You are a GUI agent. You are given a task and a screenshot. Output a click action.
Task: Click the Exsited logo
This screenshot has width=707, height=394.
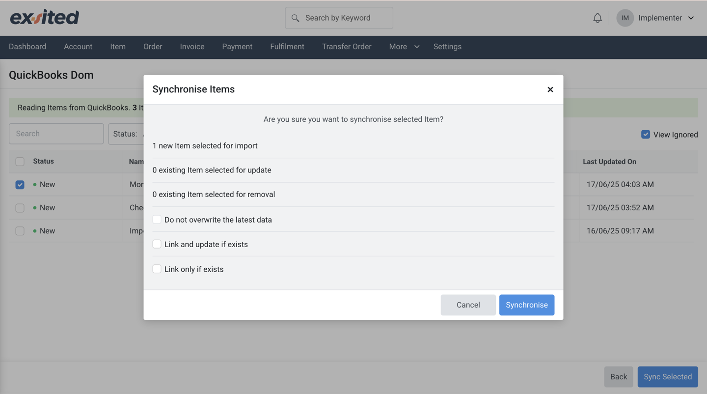coord(44,17)
